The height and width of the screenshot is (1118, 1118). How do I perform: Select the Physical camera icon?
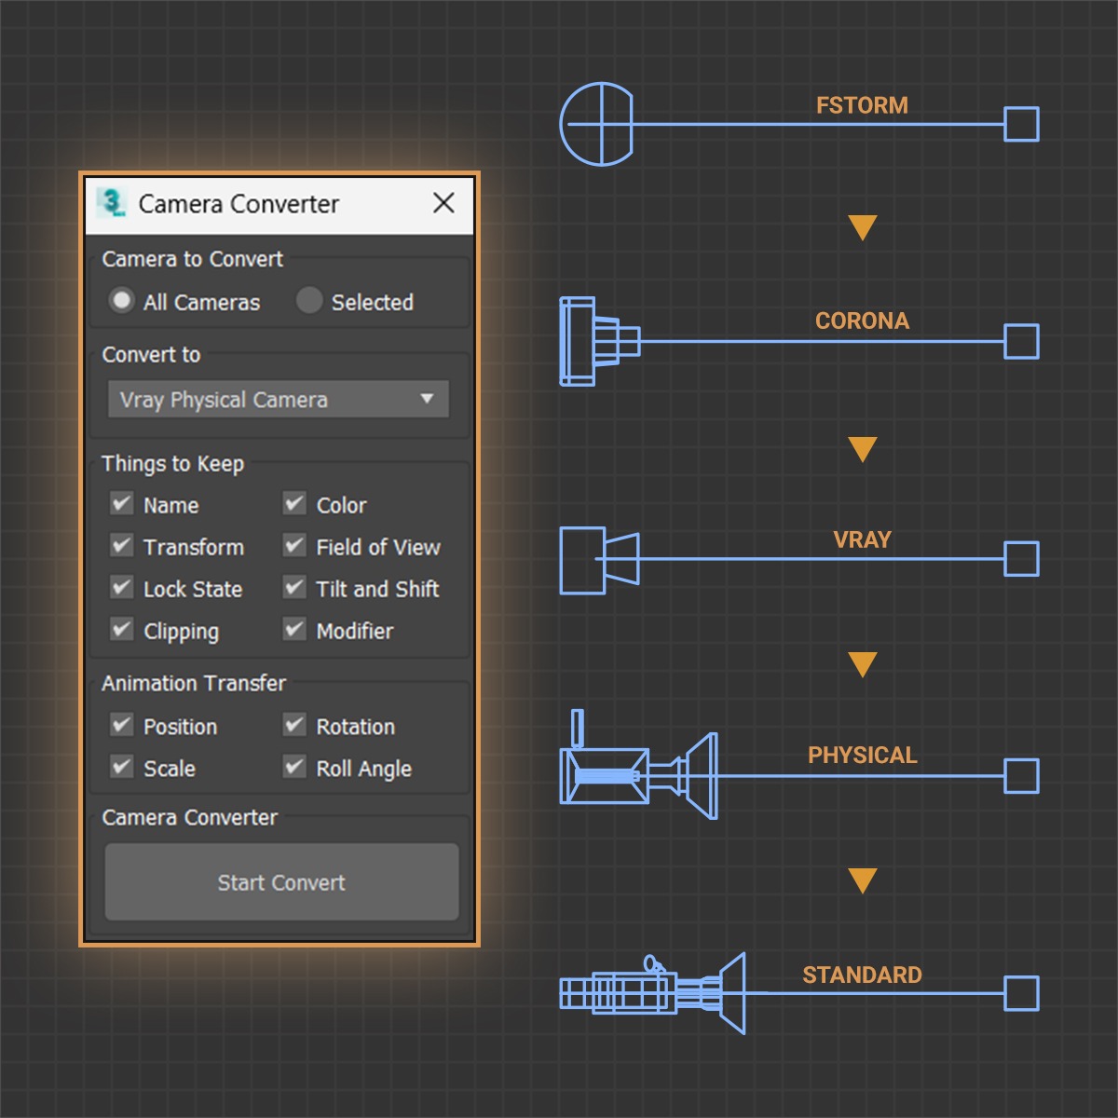coord(638,766)
